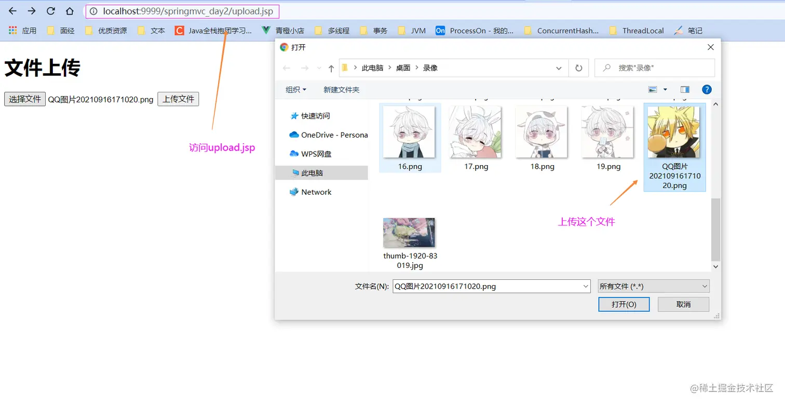This screenshot has width=785, height=405.
Task: Switch view mode using the thumbnail view icon
Action: [653, 89]
